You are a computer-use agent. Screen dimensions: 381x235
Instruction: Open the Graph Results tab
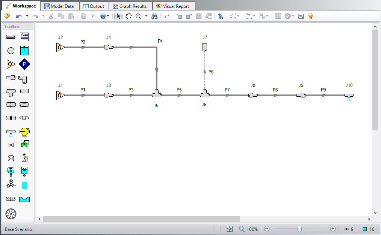[x=130, y=6]
